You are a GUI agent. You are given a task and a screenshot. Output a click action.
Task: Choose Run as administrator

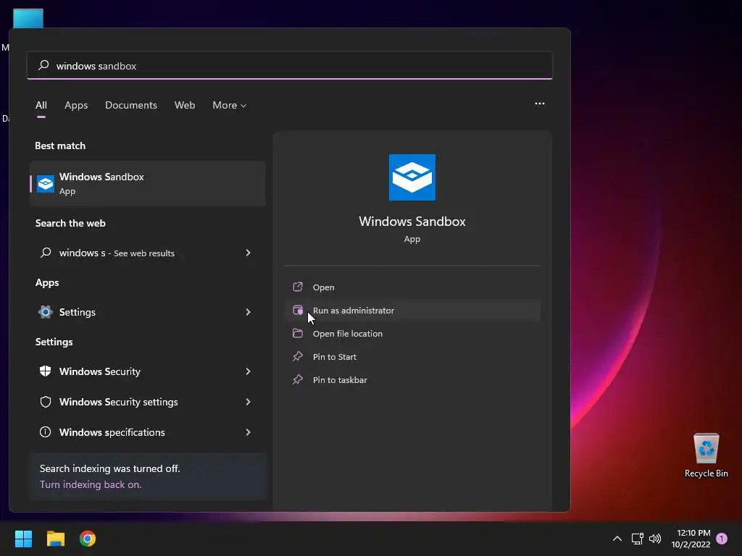(x=412, y=310)
